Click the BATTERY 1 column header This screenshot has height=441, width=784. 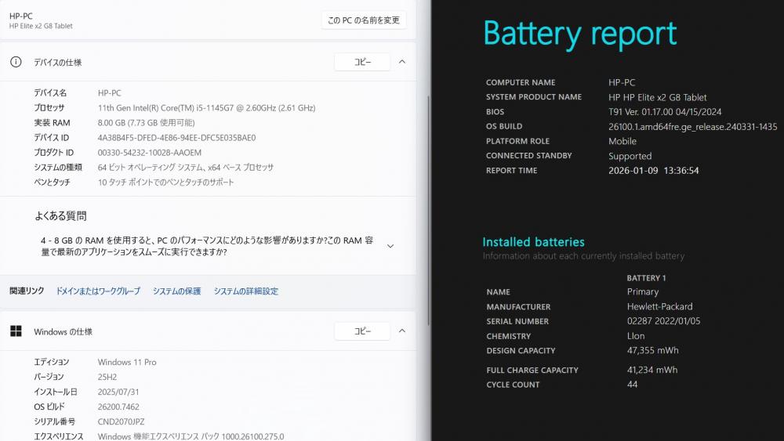tap(646, 278)
